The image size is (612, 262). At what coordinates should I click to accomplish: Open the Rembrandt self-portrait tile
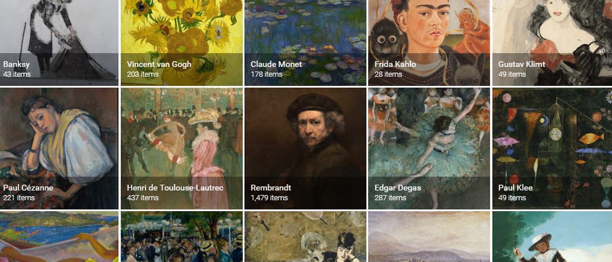click(306, 148)
